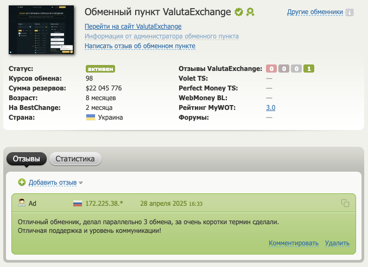Click the copy icon in the review header

pos(345,203)
